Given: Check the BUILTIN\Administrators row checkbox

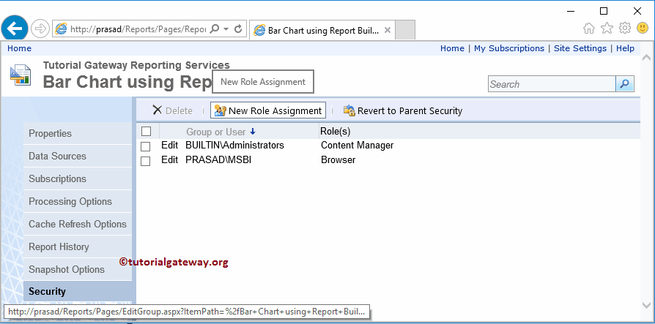Looking at the screenshot, I should tap(145, 147).
